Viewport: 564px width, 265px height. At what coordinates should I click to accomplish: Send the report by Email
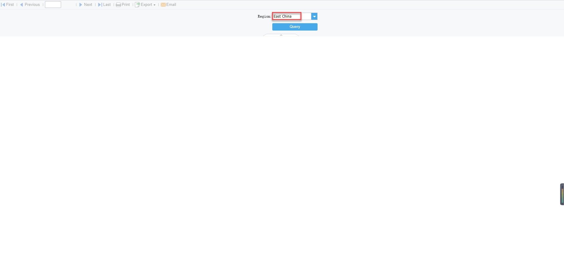pos(168,5)
